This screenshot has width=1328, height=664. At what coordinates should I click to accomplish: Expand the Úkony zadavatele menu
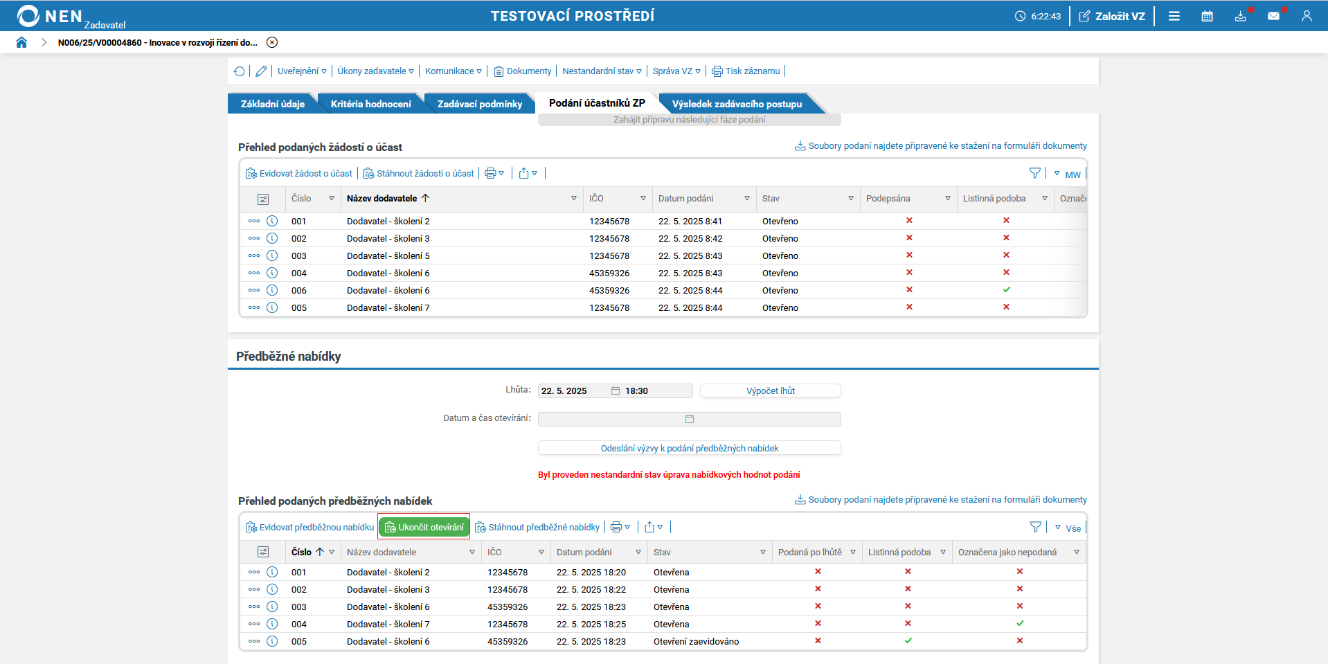[x=376, y=71]
